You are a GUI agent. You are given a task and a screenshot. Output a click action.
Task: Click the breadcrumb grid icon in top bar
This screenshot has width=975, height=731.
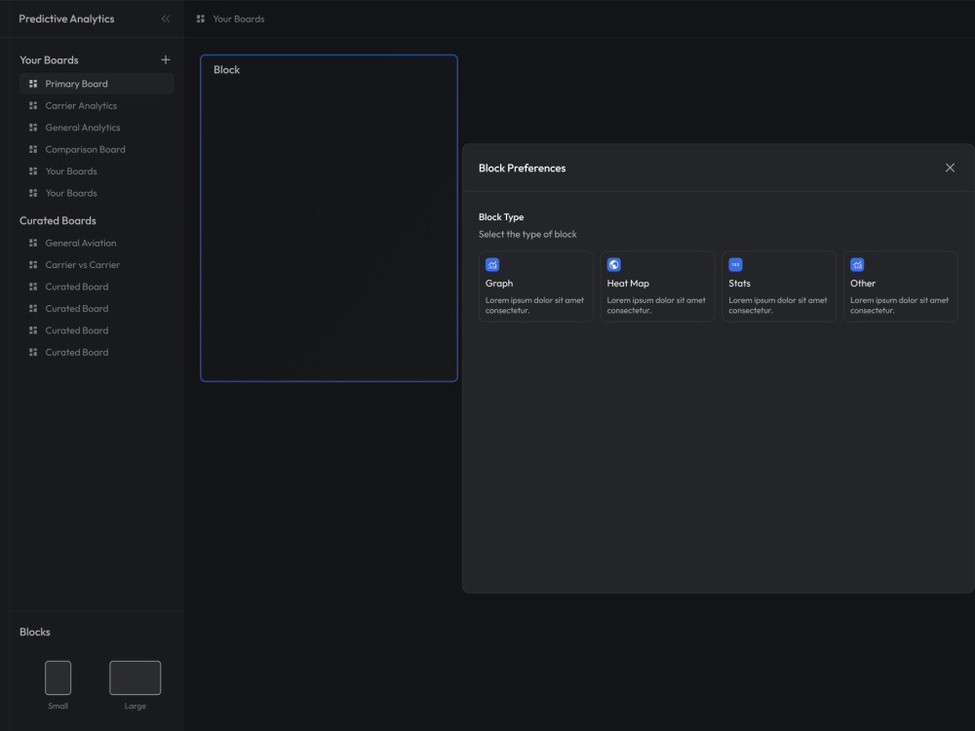200,19
